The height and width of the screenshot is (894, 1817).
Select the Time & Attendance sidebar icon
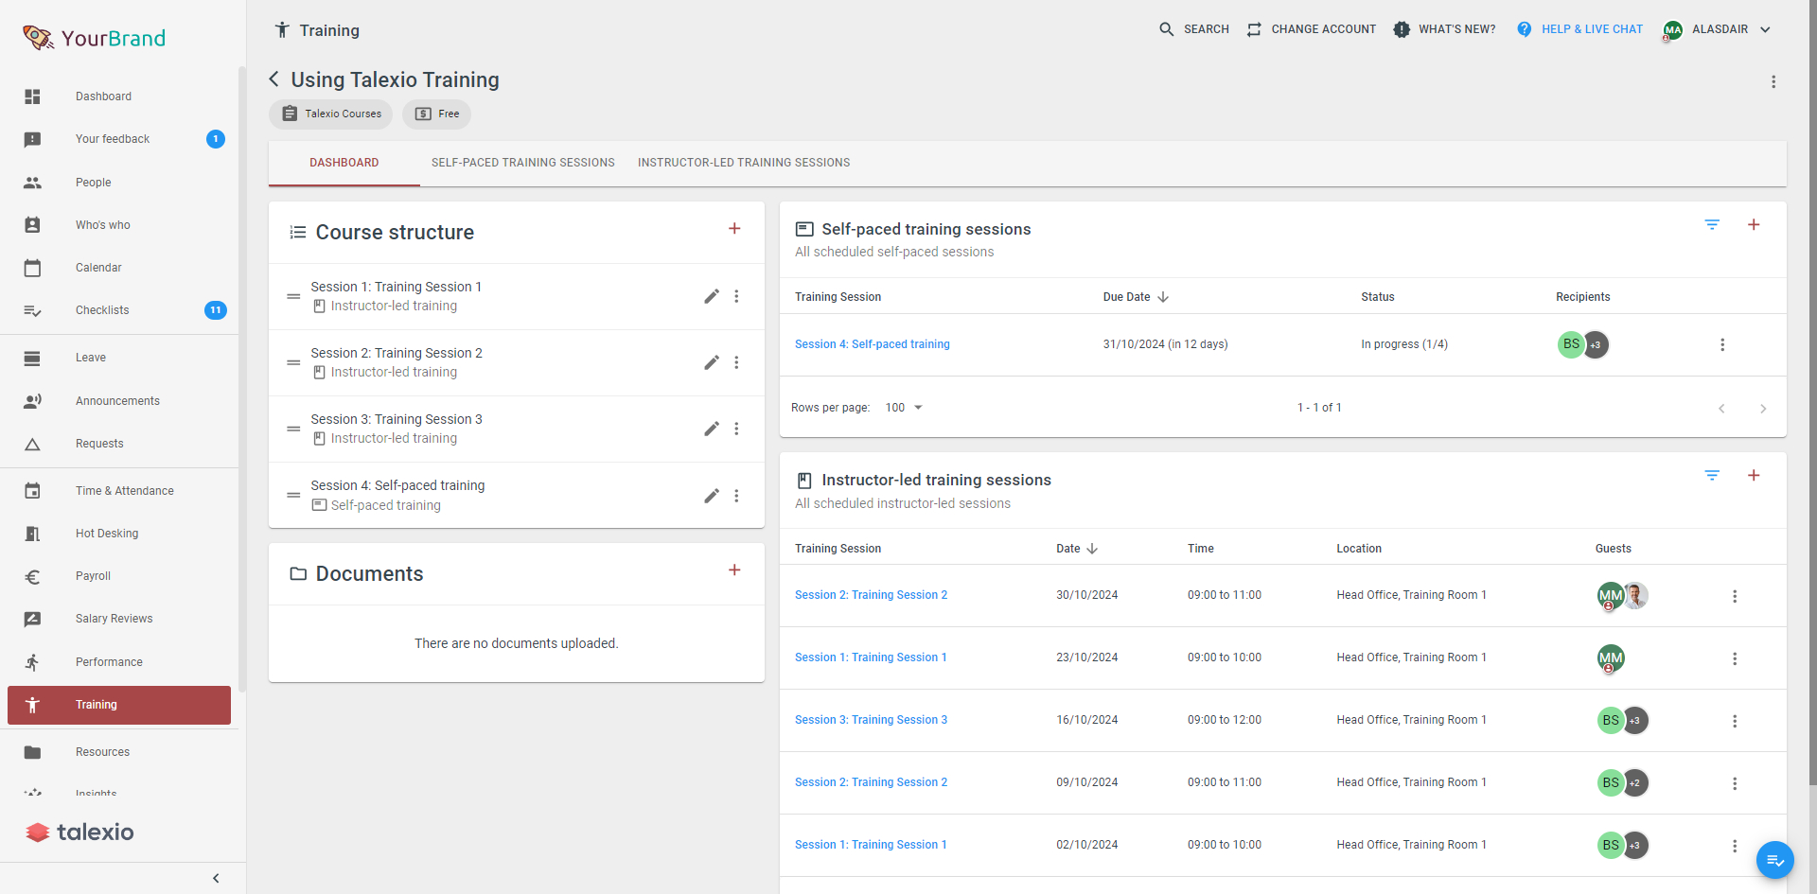[33, 490]
